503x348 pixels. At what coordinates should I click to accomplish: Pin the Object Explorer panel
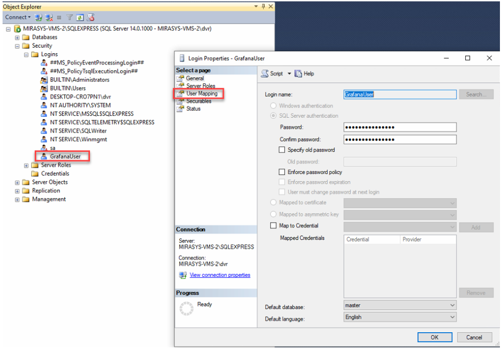pyautogui.click(x=263, y=7)
